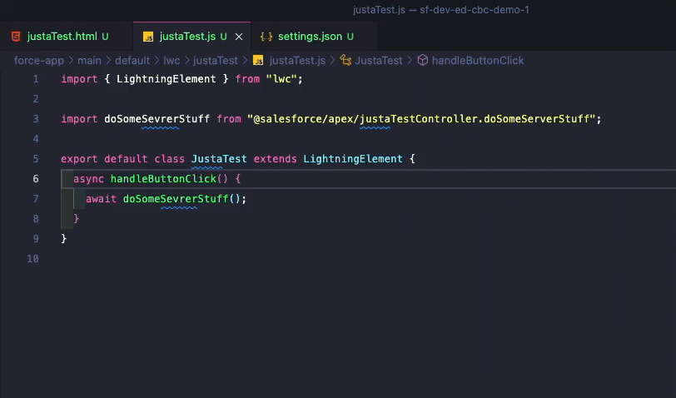Open the default breadcrumb segment
The width and height of the screenshot is (676, 398).
point(132,61)
